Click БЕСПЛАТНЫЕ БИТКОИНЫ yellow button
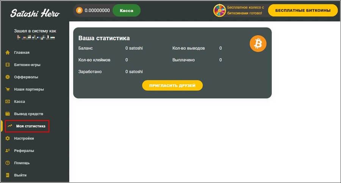The height and width of the screenshot is (183, 341). point(303,11)
